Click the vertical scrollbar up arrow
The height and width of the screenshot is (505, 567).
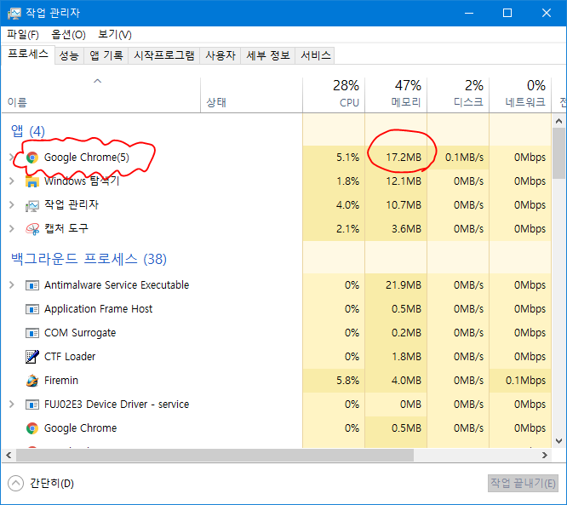point(559,121)
